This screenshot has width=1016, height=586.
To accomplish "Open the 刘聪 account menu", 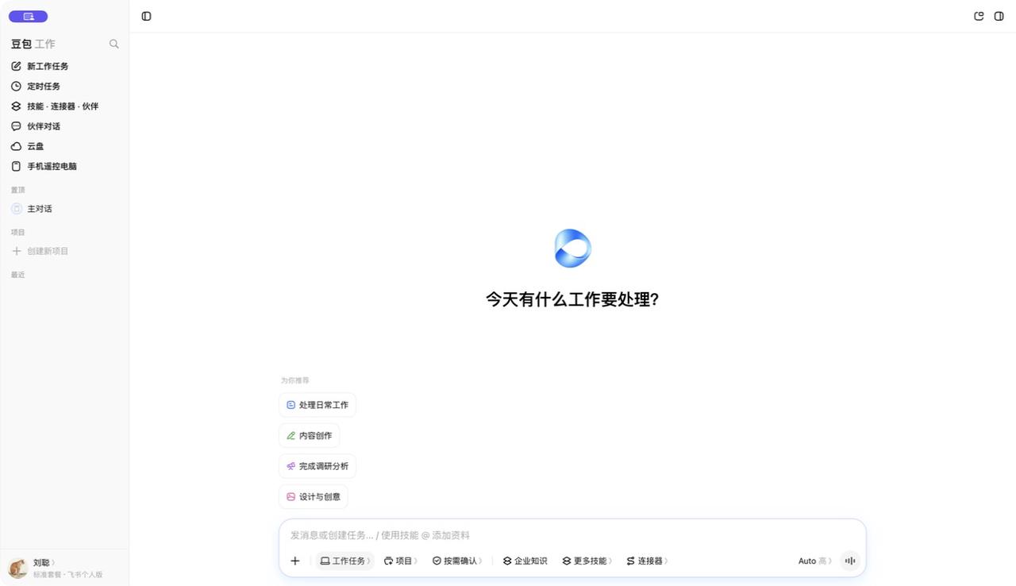I will [x=44, y=562].
